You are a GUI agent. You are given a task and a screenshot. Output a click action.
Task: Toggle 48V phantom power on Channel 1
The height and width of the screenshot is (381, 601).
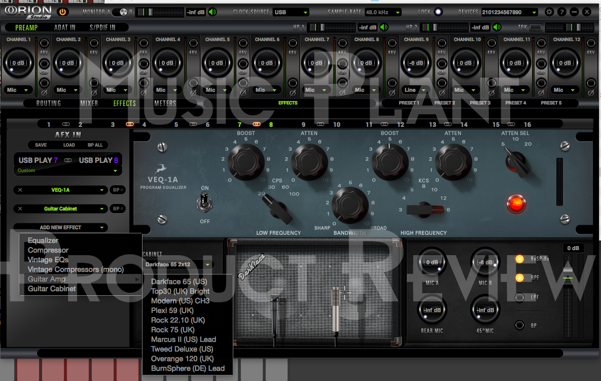(x=45, y=43)
